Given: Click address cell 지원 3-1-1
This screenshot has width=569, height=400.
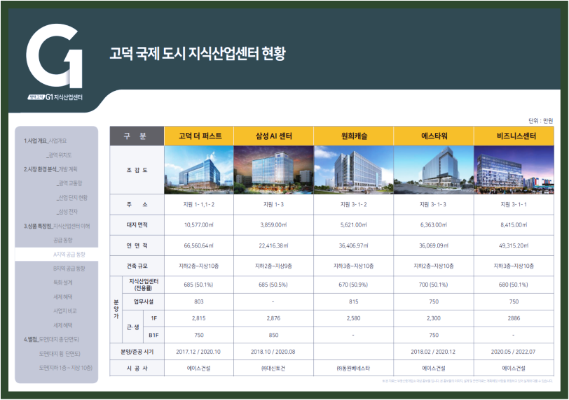Looking at the screenshot, I should tap(514, 204).
